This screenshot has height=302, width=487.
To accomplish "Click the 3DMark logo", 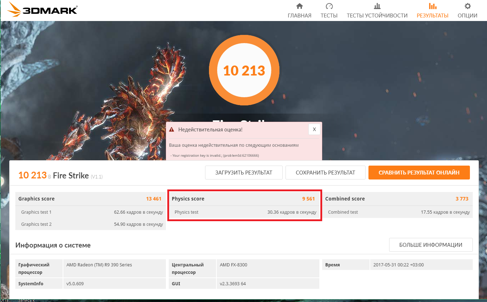I will [42, 10].
